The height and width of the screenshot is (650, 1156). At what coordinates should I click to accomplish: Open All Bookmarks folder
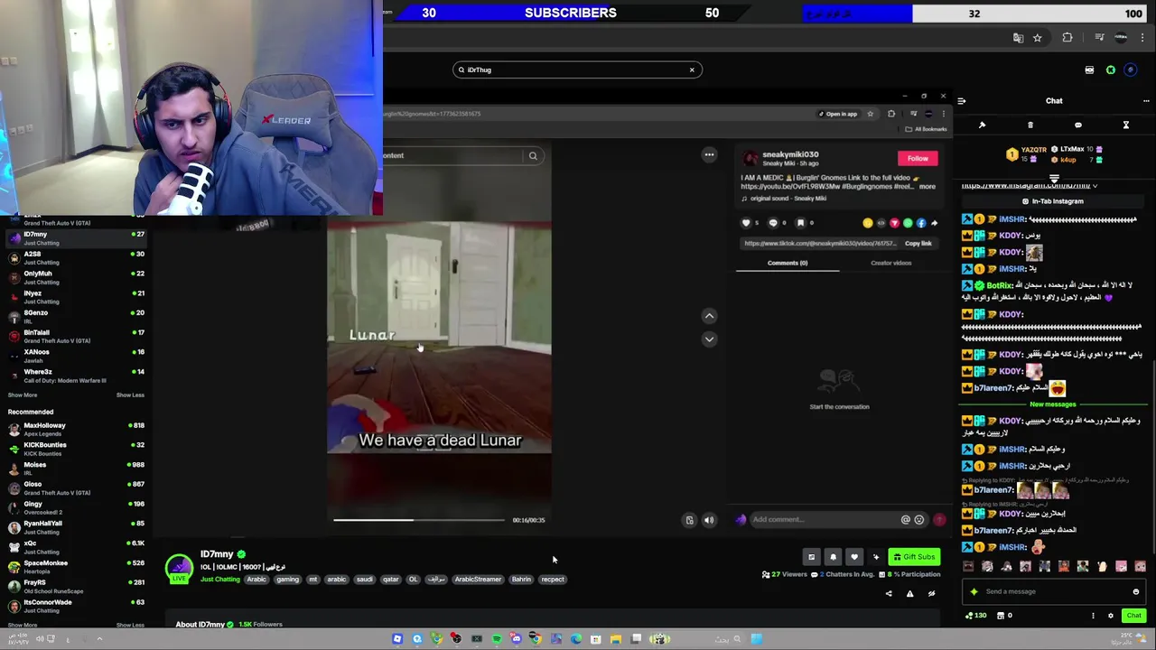point(927,129)
